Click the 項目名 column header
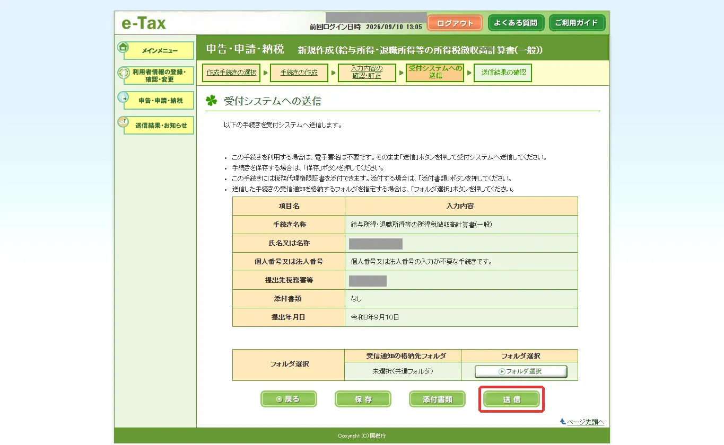Image resolution: width=724 pixels, height=445 pixels. pos(289,206)
